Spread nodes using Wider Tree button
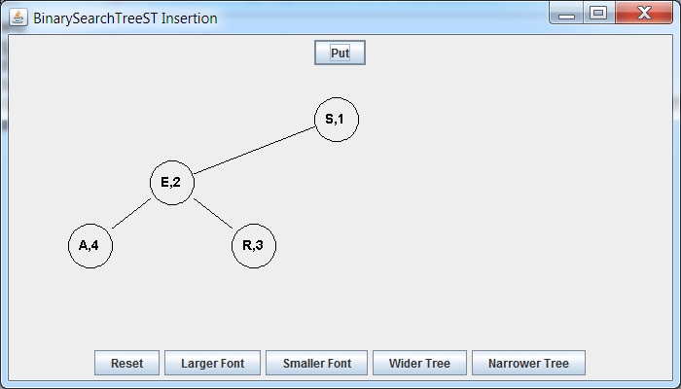Screen dimensions: 681x389 point(419,363)
